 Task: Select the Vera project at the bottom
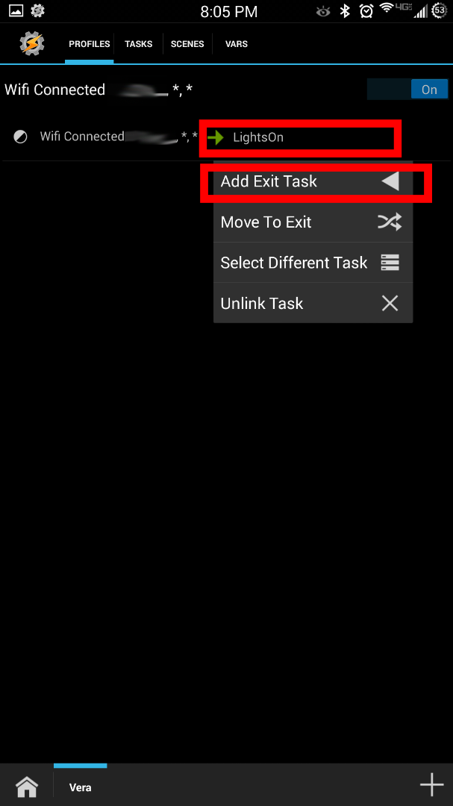[80, 786]
